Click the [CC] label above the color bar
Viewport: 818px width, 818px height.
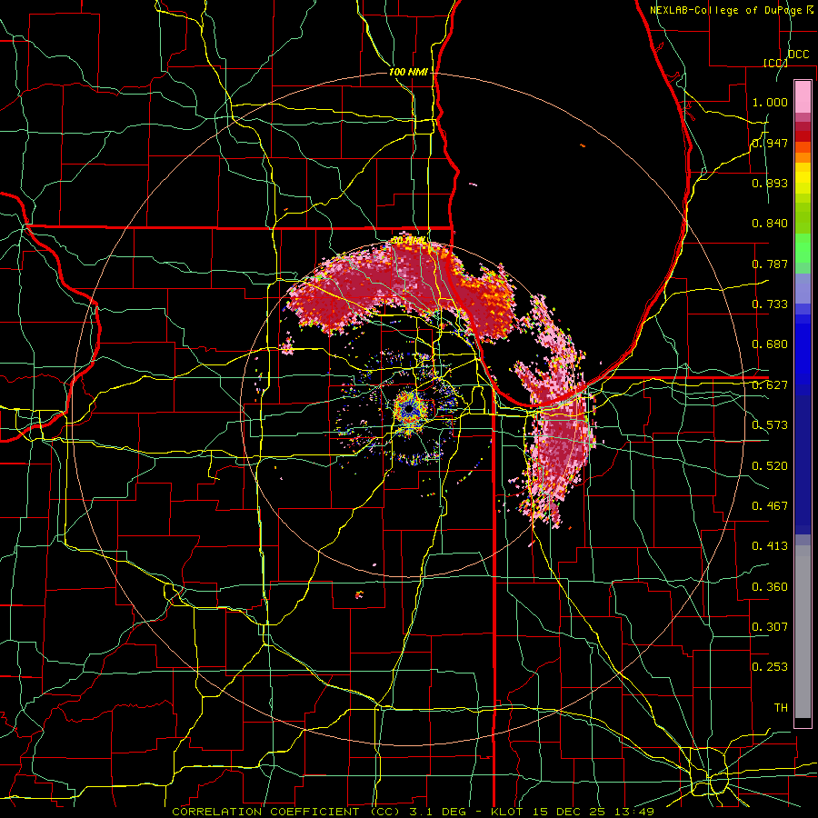click(x=775, y=63)
